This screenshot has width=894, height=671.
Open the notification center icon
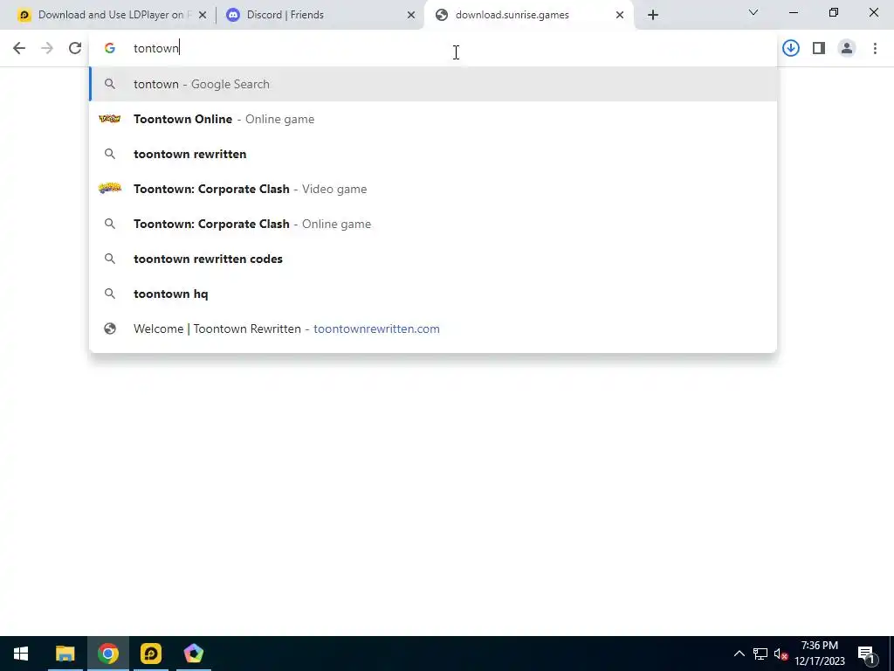(x=866, y=654)
